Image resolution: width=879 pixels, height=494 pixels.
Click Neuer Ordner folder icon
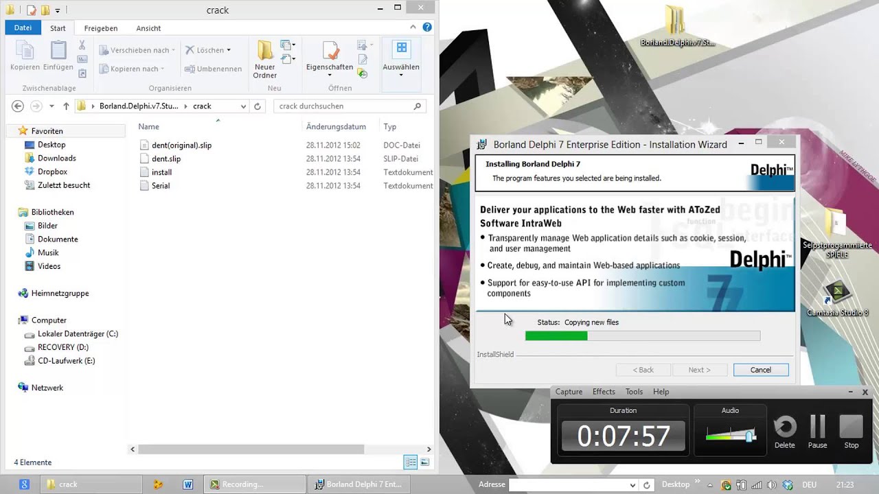pyautogui.click(x=265, y=51)
